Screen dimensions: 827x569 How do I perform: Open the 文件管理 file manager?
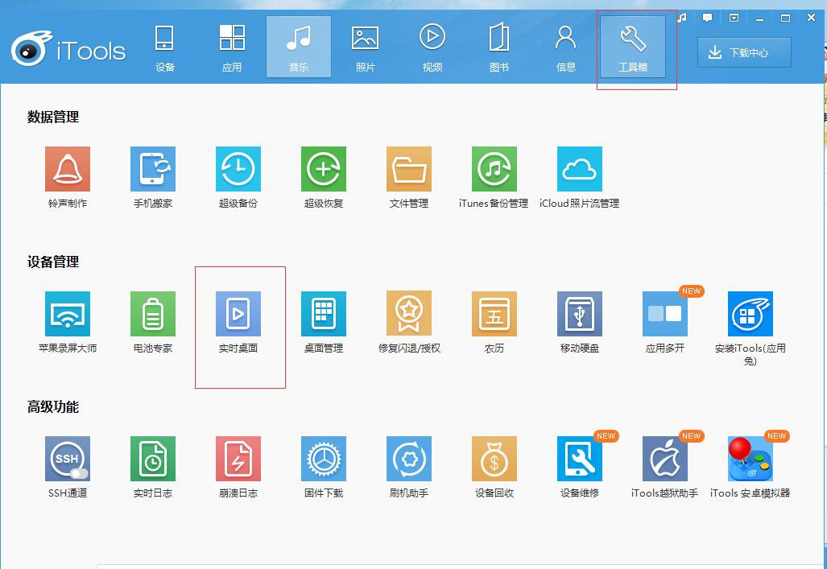click(409, 169)
